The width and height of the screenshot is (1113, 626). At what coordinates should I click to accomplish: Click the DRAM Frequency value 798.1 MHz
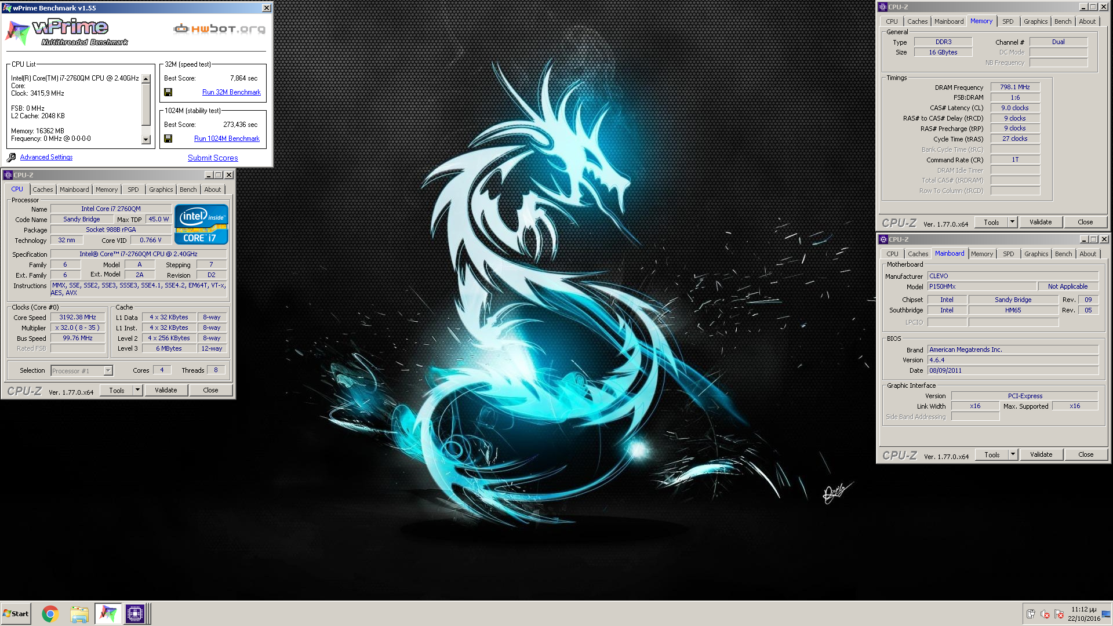(x=1015, y=87)
